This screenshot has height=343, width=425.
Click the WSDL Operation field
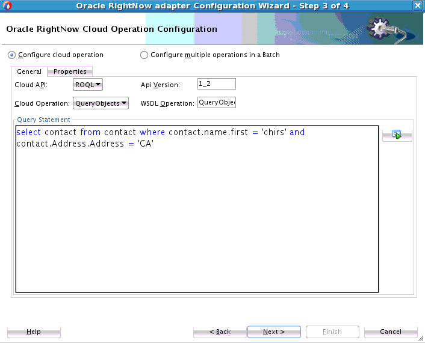pos(217,103)
